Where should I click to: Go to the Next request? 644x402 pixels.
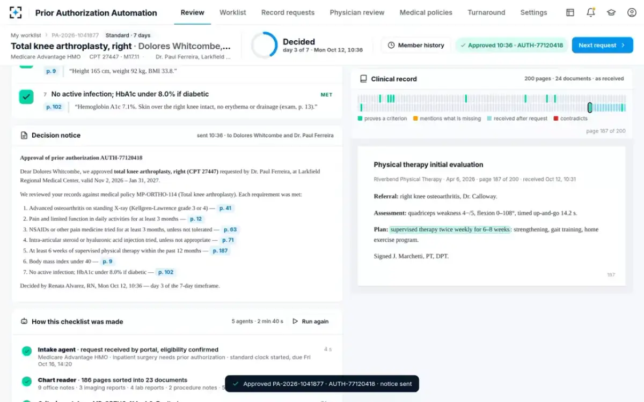[x=602, y=45]
